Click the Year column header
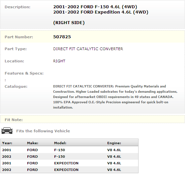 click(7, 143)
